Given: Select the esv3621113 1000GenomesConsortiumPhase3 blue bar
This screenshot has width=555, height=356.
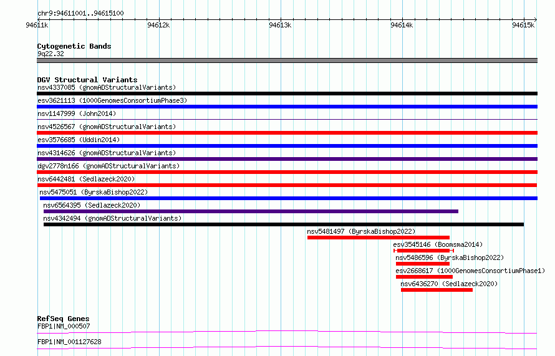Looking at the screenshot, I should pos(287,107).
